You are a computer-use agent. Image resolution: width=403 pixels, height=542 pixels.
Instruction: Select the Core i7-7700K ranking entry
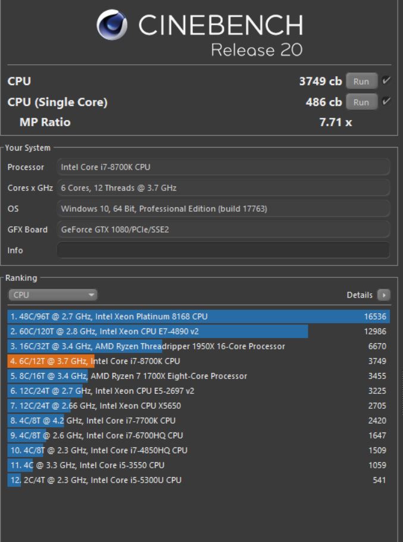tap(199, 421)
